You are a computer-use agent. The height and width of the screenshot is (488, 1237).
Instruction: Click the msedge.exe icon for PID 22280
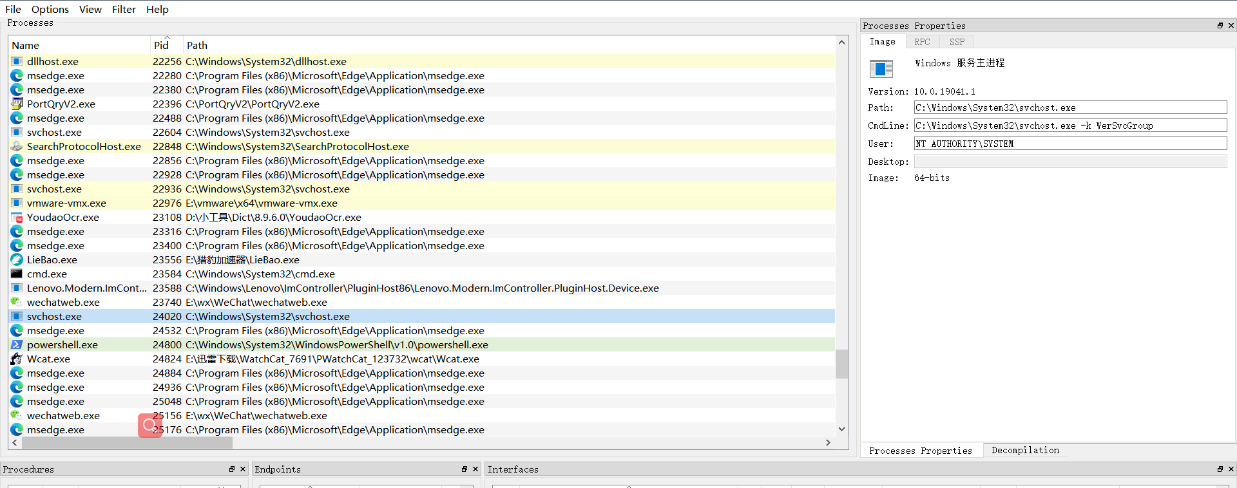tap(17, 76)
